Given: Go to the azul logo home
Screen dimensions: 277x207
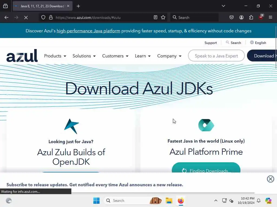Looking at the screenshot, I should 22,56.
